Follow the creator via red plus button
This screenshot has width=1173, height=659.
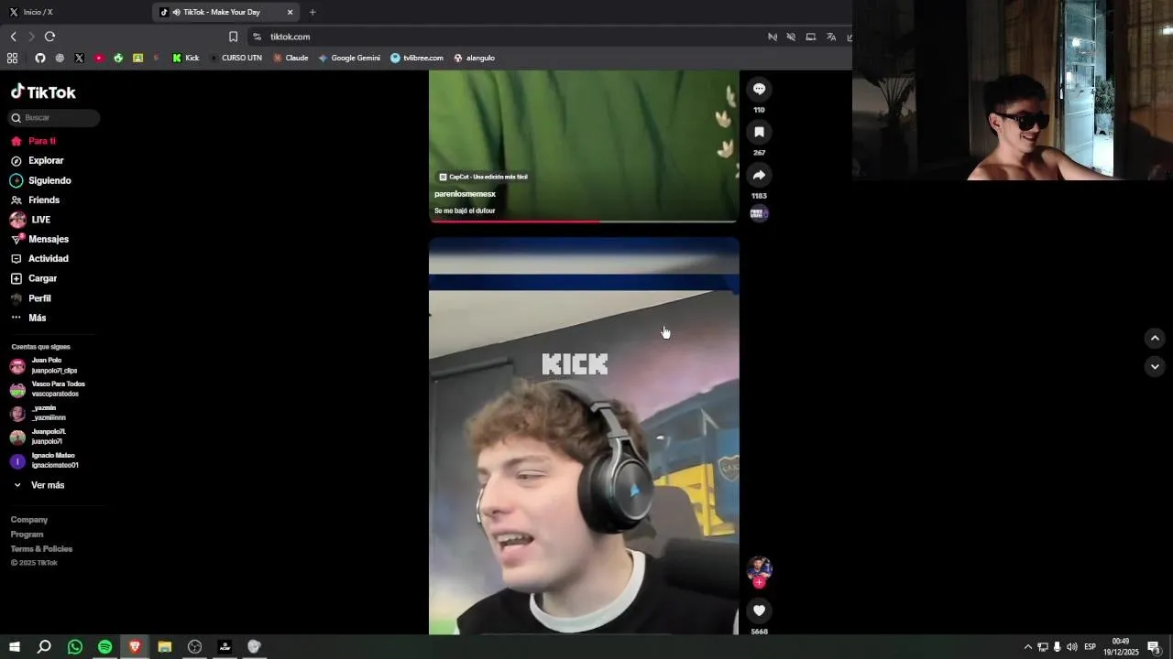point(759,582)
